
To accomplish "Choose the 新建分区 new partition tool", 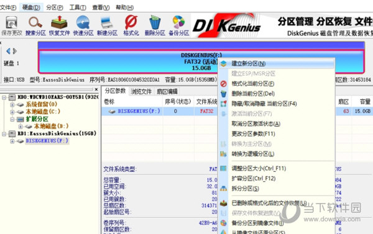I will coord(107,25).
